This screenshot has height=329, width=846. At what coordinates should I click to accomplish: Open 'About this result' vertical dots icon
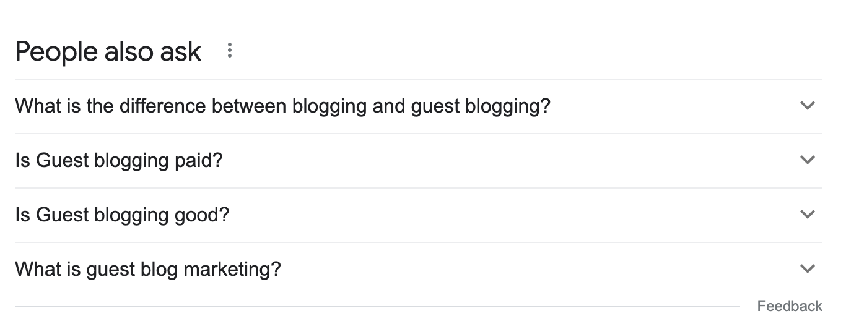[x=230, y=51]
